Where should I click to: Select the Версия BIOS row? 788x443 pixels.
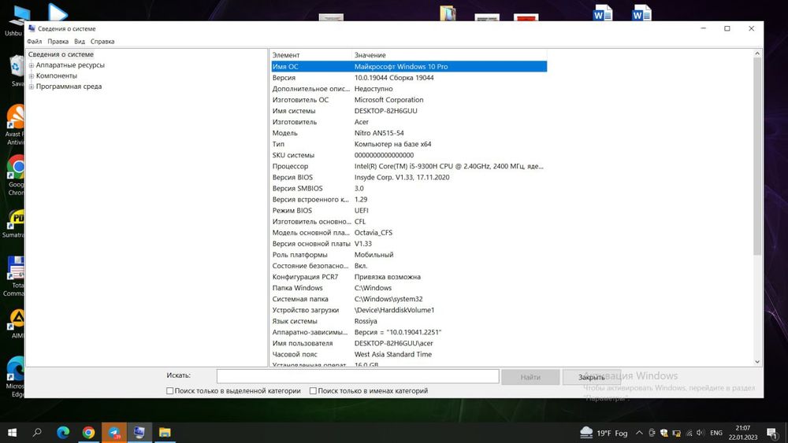(408, 177)
